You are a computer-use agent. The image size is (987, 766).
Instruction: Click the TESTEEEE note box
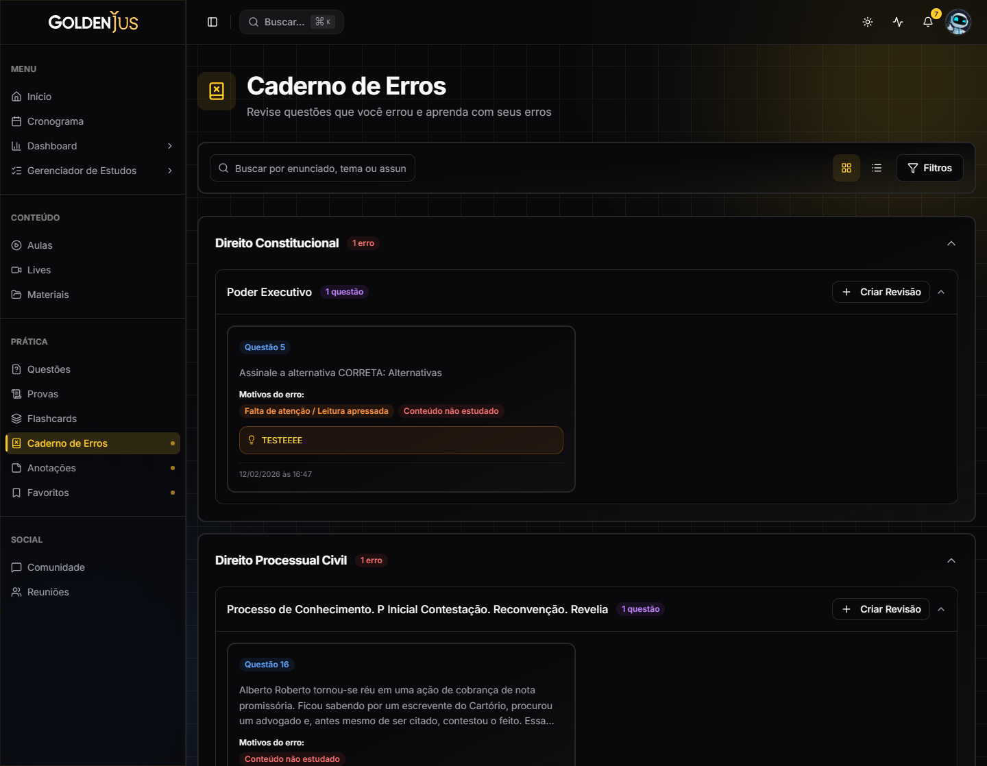401,441
